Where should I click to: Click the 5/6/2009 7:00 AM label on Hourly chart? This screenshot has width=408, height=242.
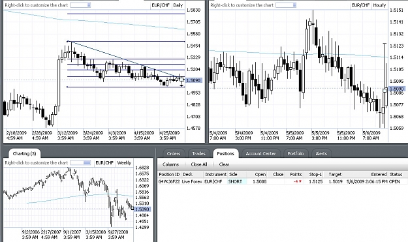pyautogui.click(x=371, y=135)
